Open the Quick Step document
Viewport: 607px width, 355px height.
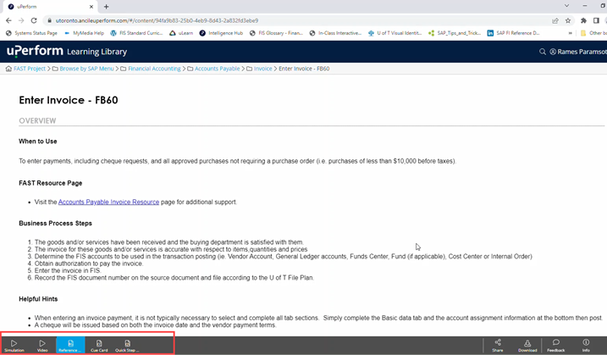[x=127, y=345]
